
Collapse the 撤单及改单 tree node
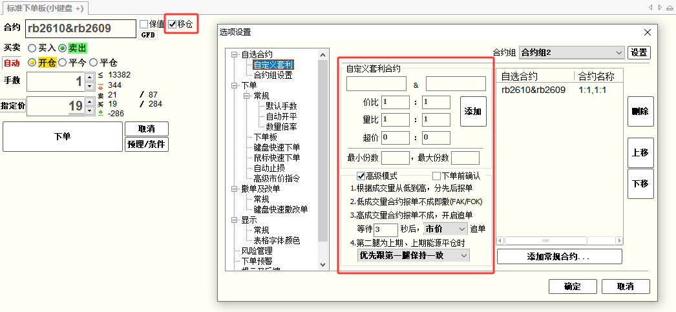pos(235,189)
